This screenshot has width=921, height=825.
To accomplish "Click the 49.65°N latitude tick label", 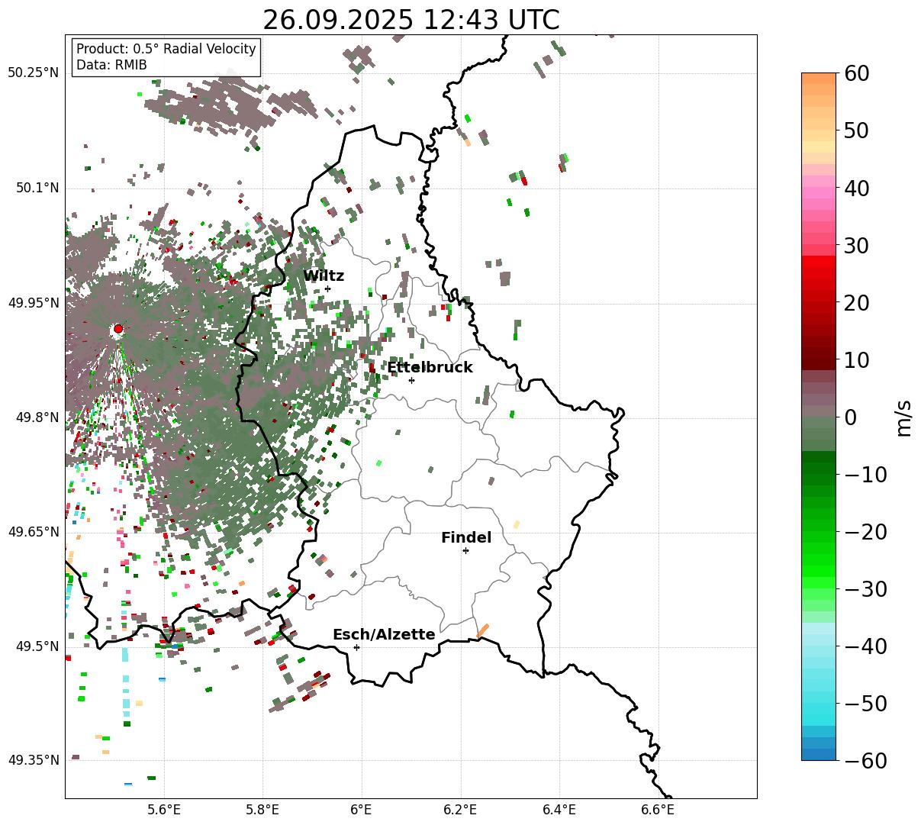I will point(33,532).
